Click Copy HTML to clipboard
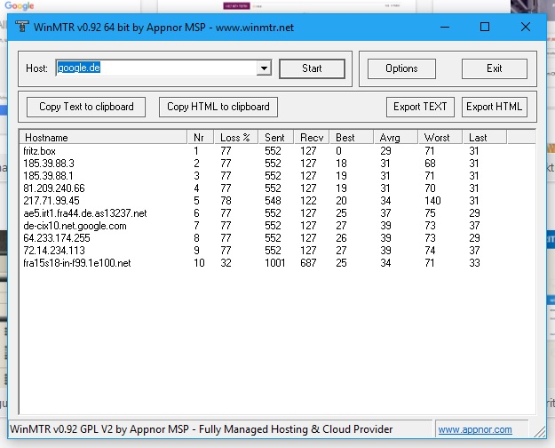555x448 pixels. (x=218, y=107)
